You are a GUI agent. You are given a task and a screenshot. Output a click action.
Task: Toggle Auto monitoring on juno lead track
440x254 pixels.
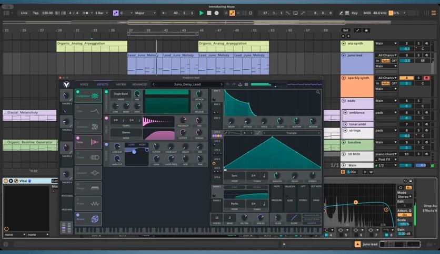click(385, 60)
